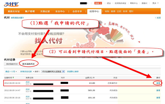Click the 操作 column header
The image size is (165, 104).
[158, 78]
